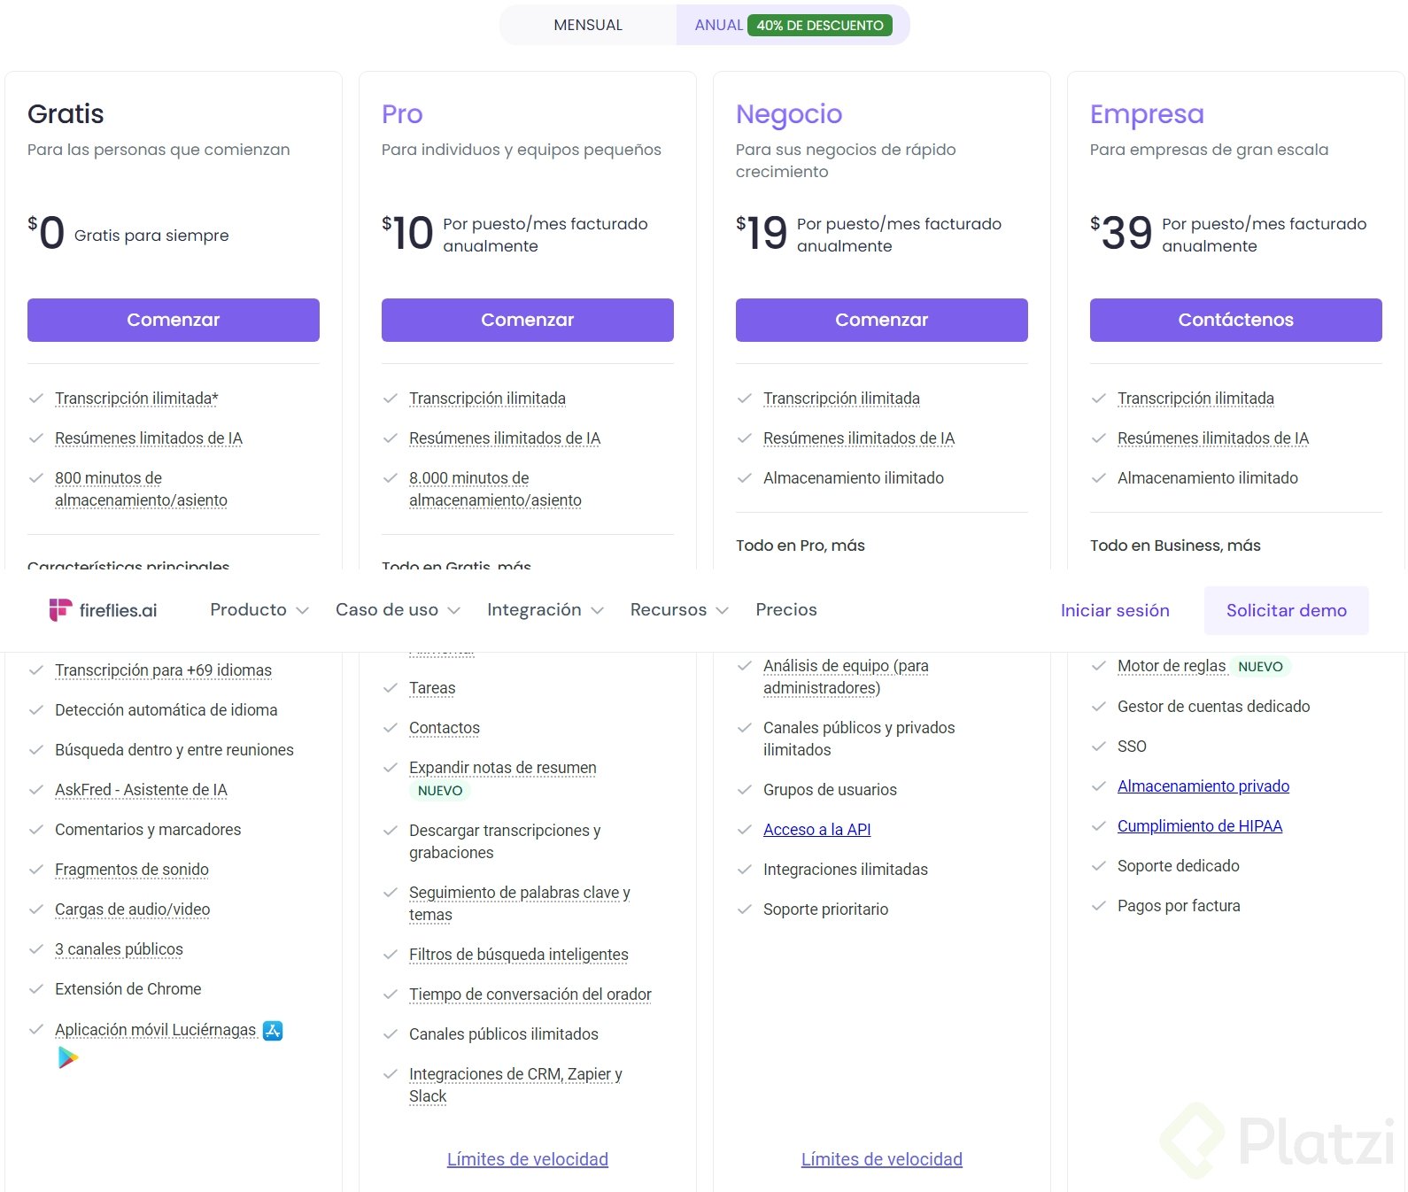Expand the Producto dropdown menu
Screen dimensions: 1408x1192
tap(259, 610)
